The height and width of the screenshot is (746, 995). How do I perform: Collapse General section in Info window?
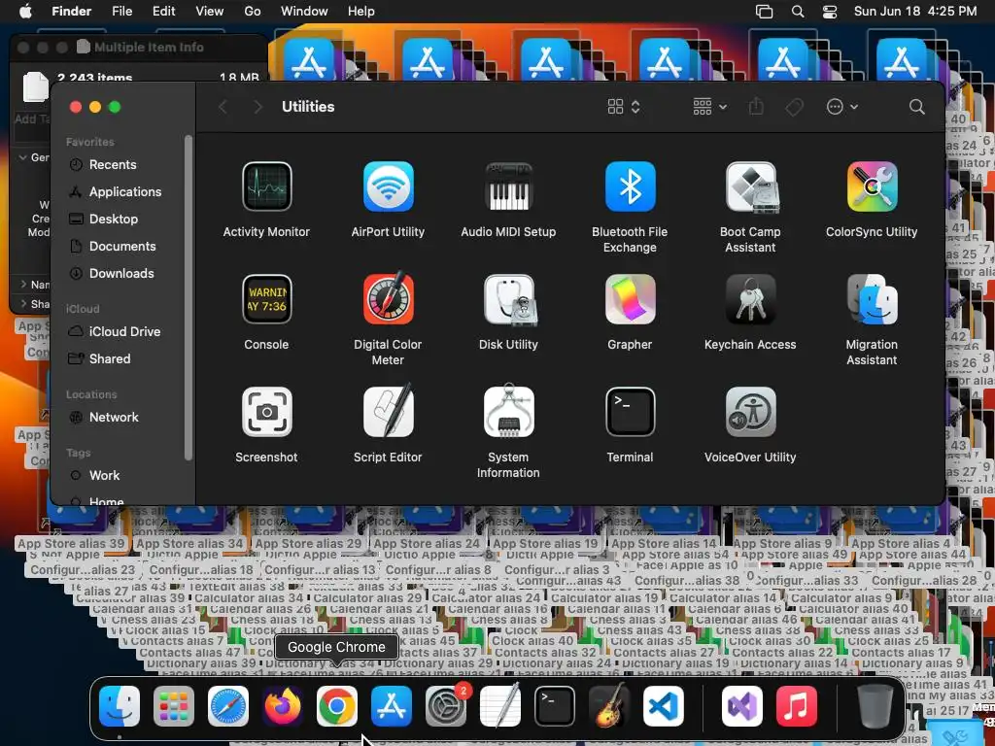coord(23,157)
